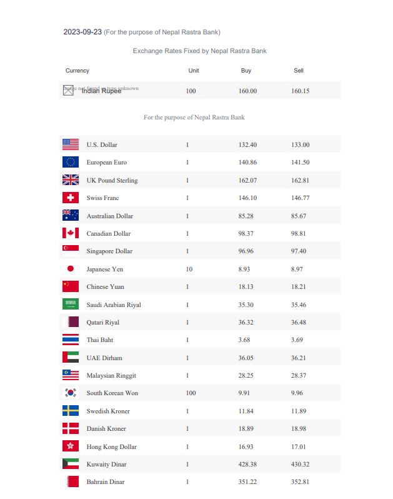
Task: Select the 2023-09-23 date heading
Action: [82, 32]
